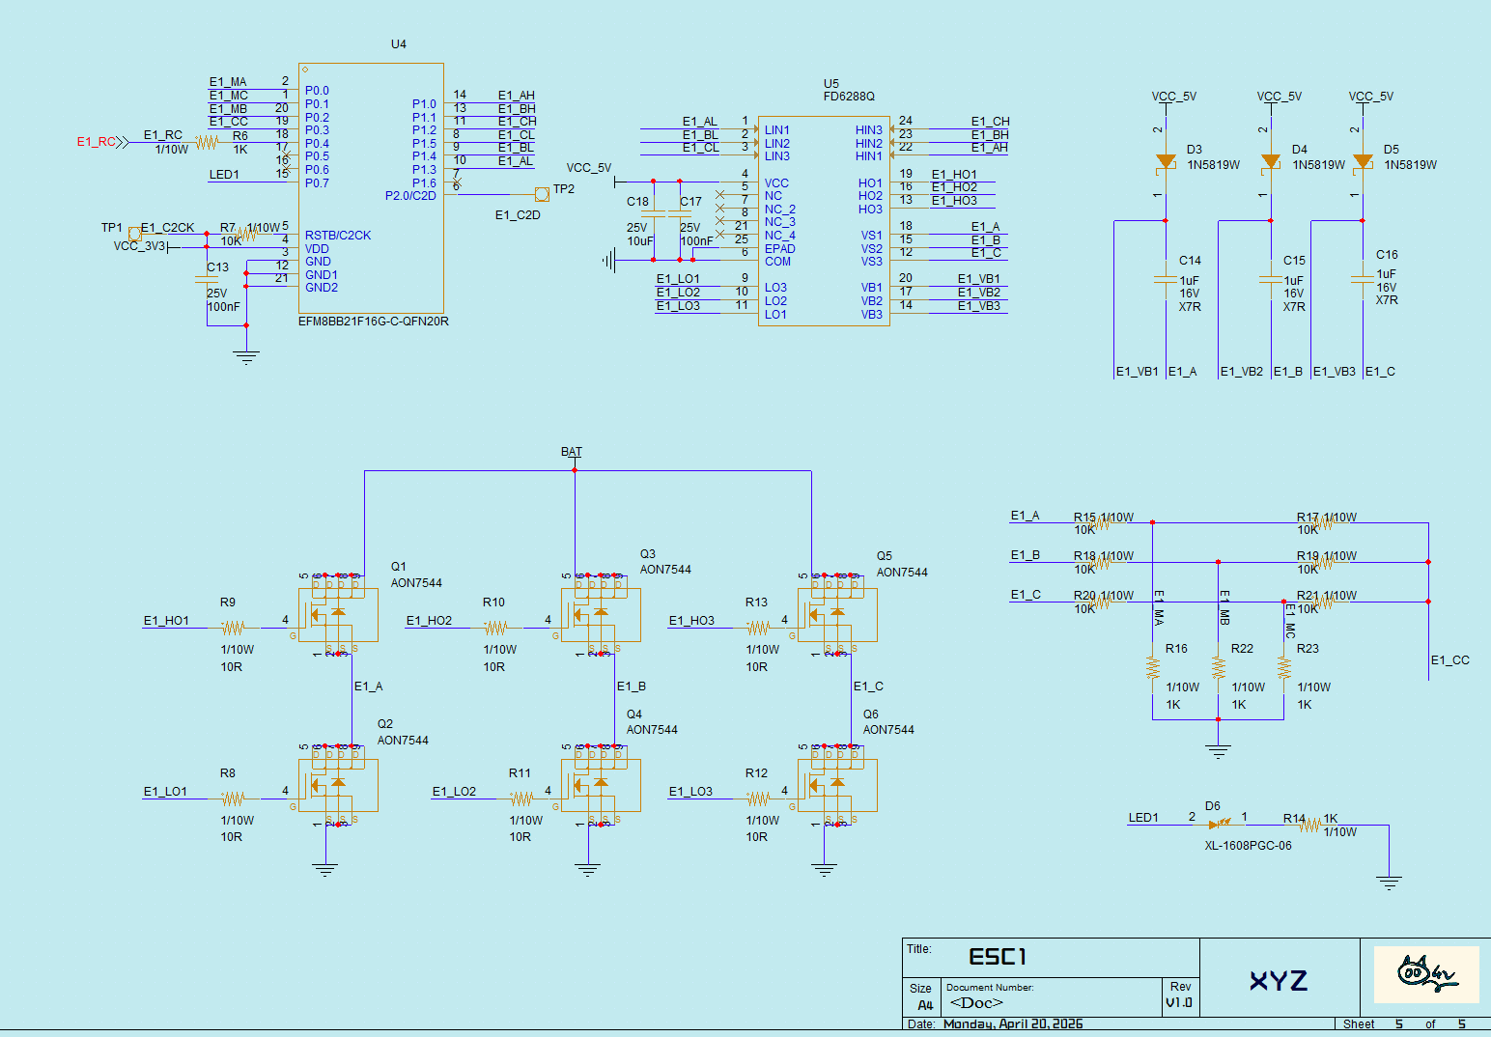Click the ground symbol after R14
The image size is (1491, 1037).
(1389, 883)
